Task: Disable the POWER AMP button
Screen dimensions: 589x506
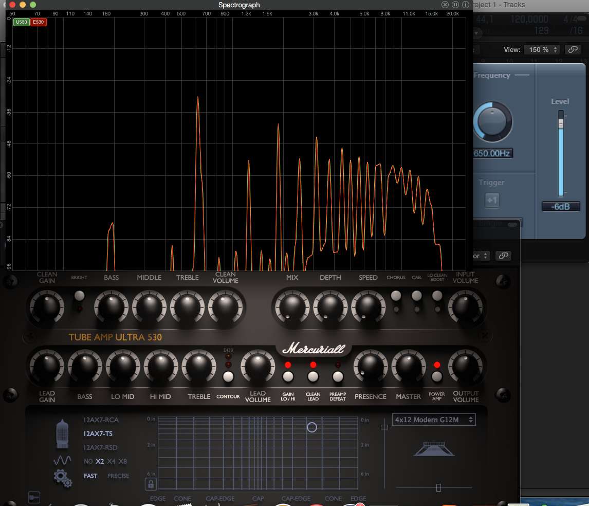Action: (x=436, y=376)
